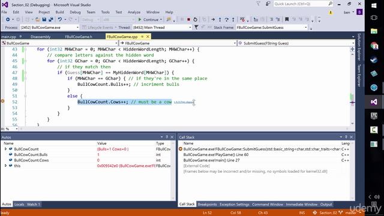Click the thread filter funnel icon
This screenshot has width=384, height=216.
click(x=196, y=28)
